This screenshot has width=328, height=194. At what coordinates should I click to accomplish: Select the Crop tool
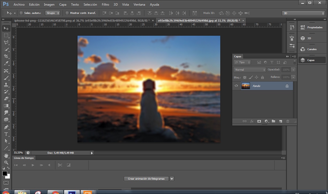coord(6,56)
